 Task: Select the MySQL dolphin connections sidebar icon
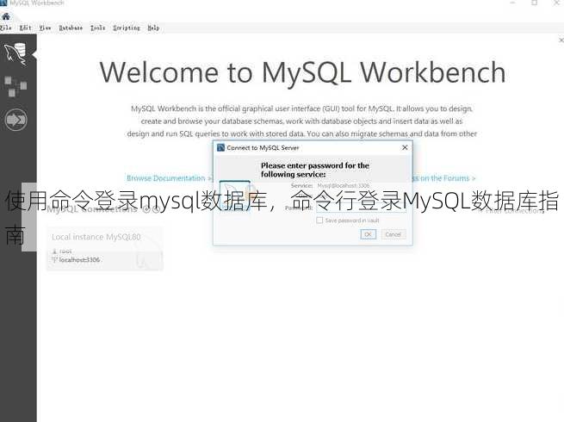(15, 54)
